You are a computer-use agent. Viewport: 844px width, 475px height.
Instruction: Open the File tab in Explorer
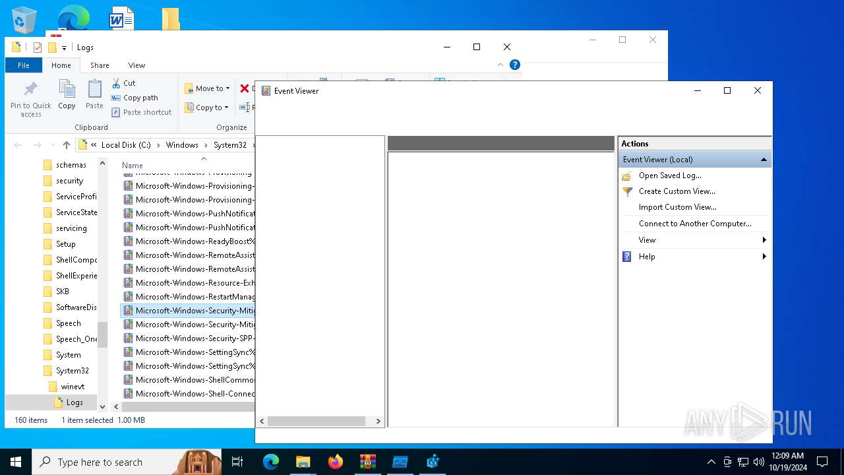[x=24, y=65]
